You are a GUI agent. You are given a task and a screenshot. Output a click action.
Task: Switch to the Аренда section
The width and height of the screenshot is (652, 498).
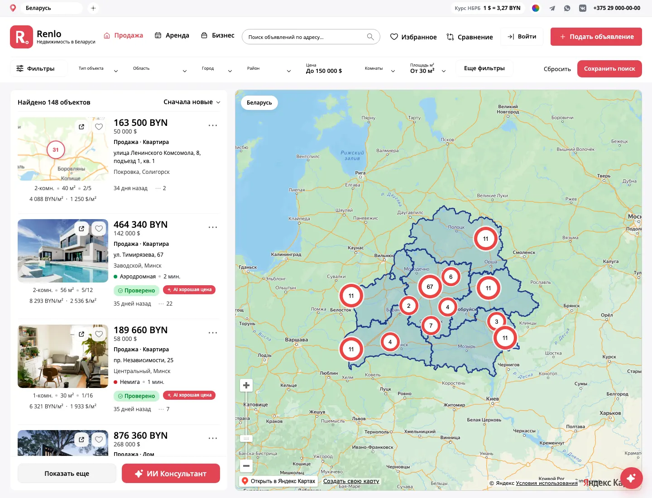[x=172, y=35]
